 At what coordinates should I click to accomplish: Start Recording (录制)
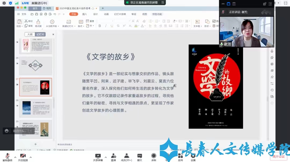point(154,157)
